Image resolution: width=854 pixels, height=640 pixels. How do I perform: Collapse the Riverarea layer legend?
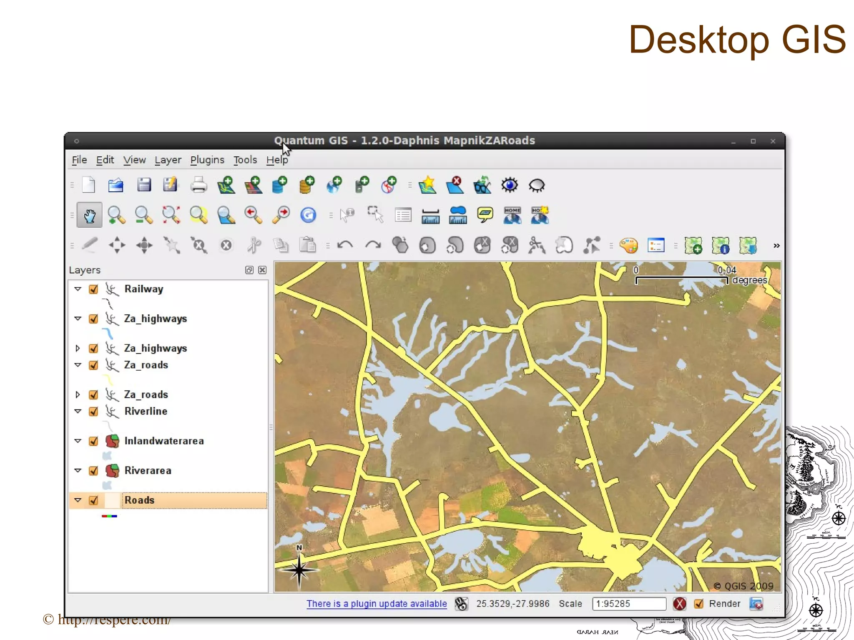tap(78, 470)
